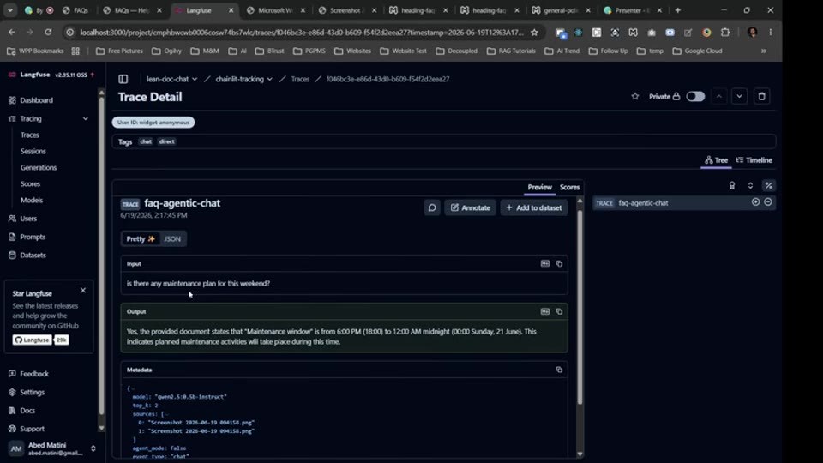
Task: Show all bookmarks overflow chevron
Action: point(763,51)
